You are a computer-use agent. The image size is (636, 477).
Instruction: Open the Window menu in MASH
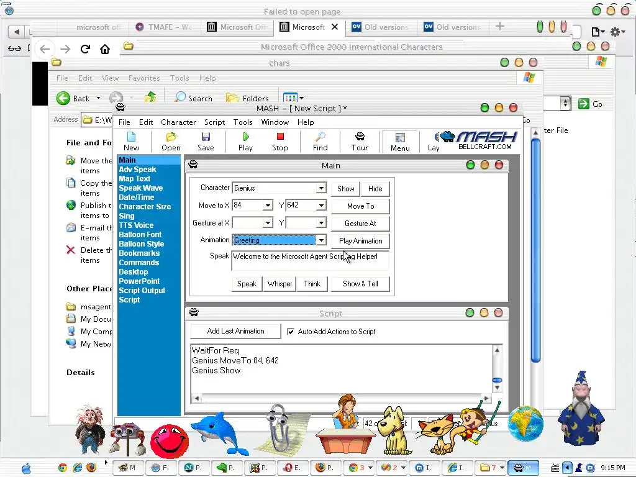(x=275, y=122)
